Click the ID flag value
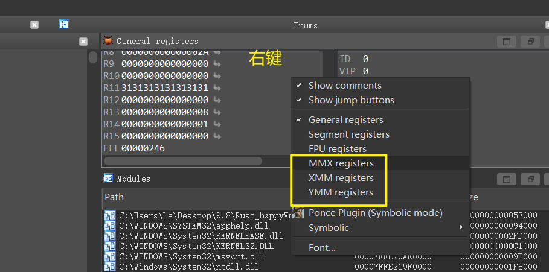549x272 pixels. [x=365, y=59]
